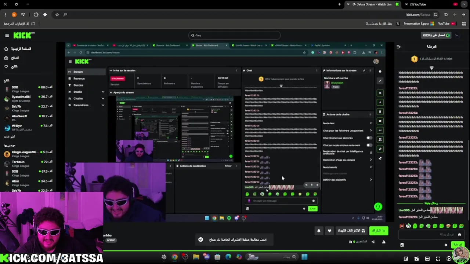Open the Chrome three-dot menu
470x264 pixels.
click(5, 15)
